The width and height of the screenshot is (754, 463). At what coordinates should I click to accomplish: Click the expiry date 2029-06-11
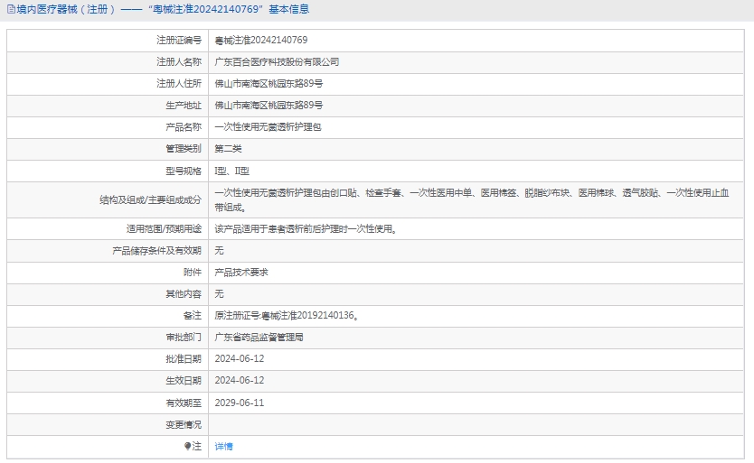pos(240,403)
